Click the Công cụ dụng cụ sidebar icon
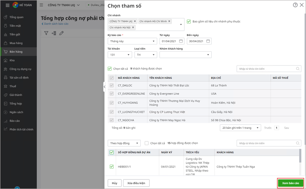 [6, 69]
